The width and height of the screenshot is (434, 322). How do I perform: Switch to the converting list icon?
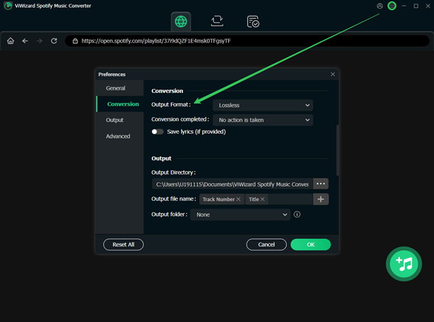[217, 21]
